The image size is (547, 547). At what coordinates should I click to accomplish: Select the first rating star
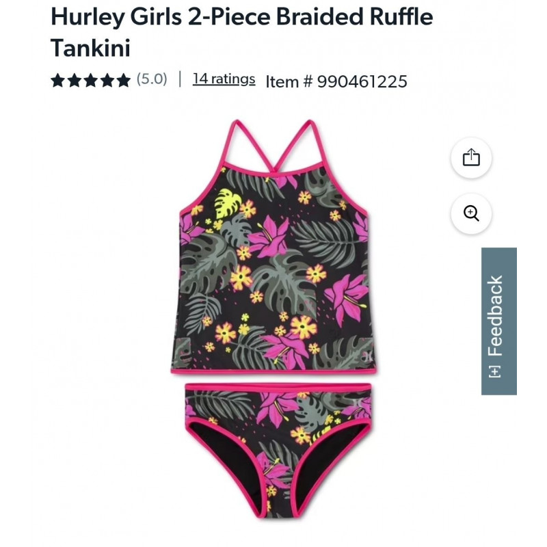57,80
